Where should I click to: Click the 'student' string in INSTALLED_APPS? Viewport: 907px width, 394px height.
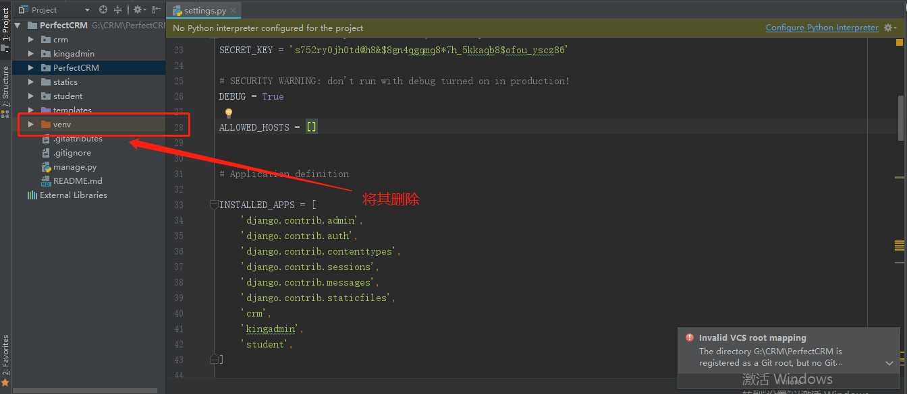click(x=267, y=344)
